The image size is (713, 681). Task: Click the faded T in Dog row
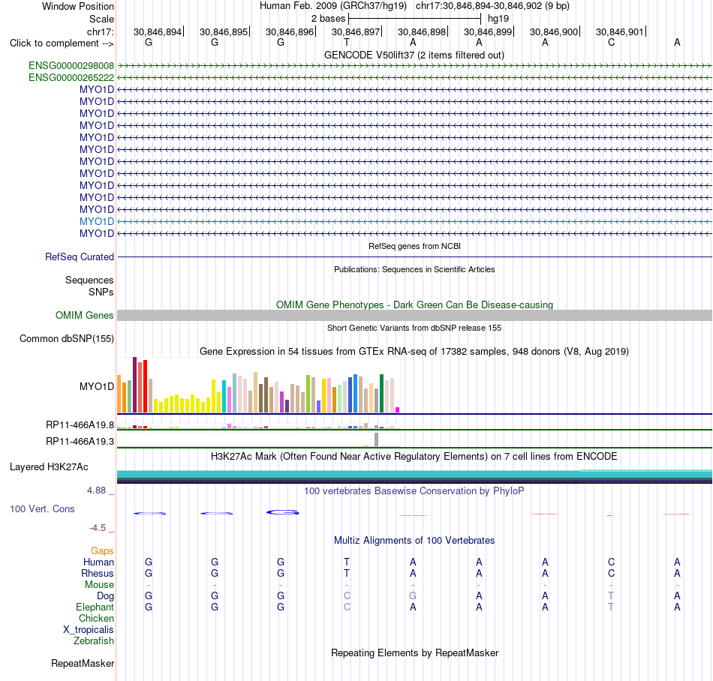611,596
